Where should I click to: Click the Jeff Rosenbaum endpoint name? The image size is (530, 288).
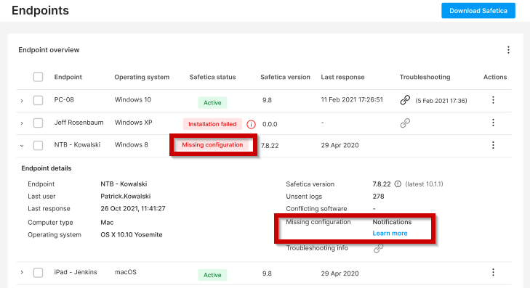[79, 123]
